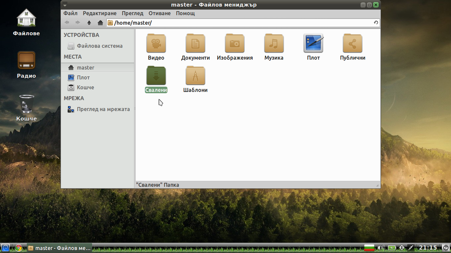This screenshot has width=451, height=253.
Task: Click the sidebar pane divider handle
Action: [x=134, y=108]
